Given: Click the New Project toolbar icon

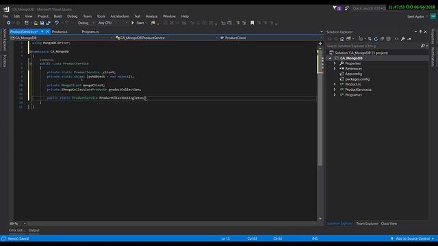Looking at the screenshot, I should pyautogui.click(x=27, y=23).
